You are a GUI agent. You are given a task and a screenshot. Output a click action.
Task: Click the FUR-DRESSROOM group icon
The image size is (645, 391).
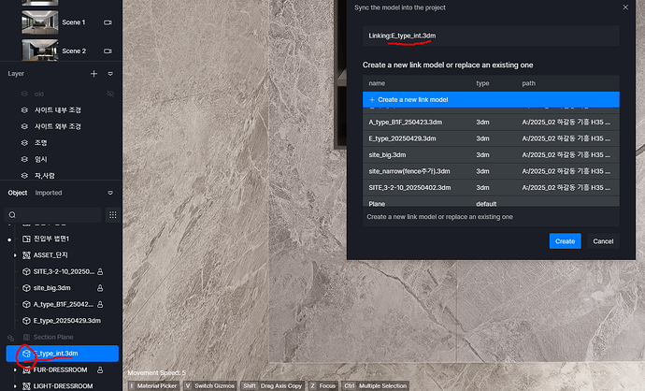pos(26,370)
